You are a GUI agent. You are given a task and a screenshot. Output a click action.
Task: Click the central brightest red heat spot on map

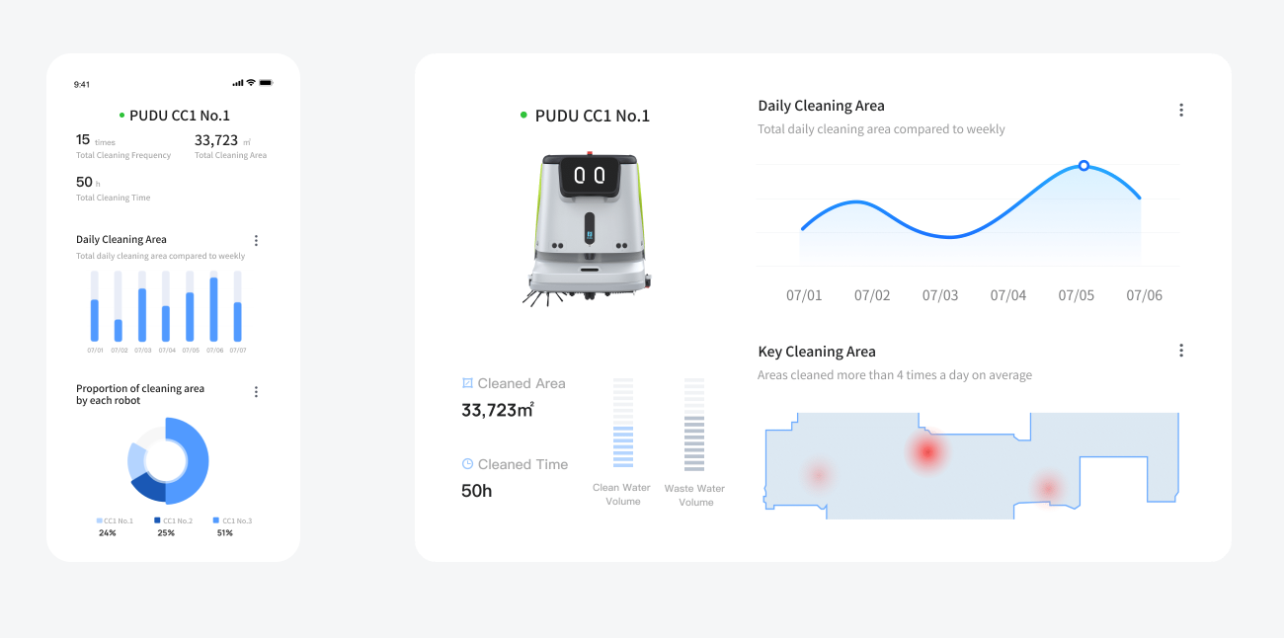[926, 452]
